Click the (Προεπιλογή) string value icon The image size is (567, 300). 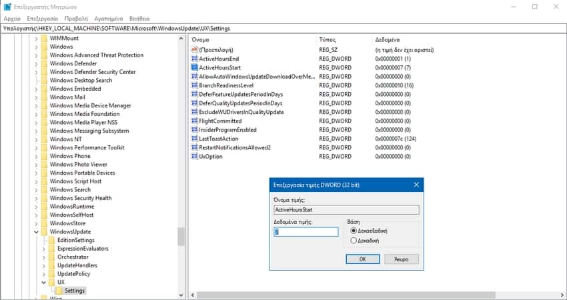click(195, 50)
